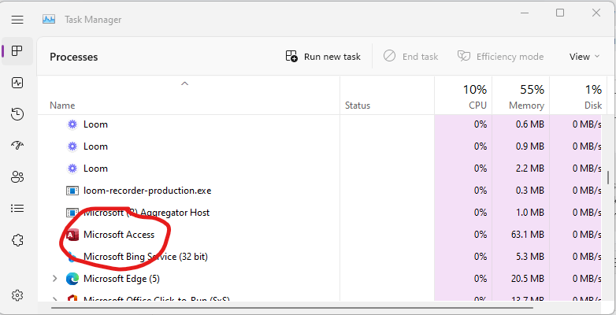Maximize the Task Manager window
This screenshot has height=315, width=616.
(x=560, y=13)
